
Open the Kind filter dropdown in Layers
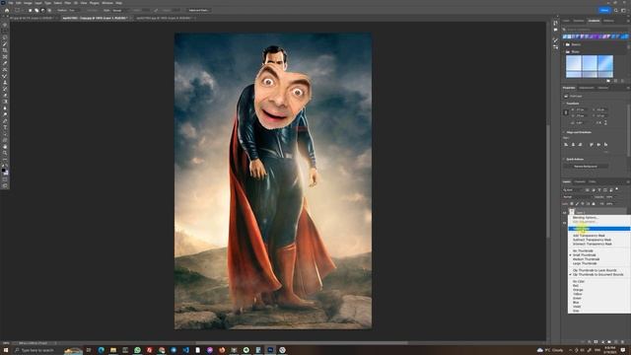click(x=573, y=189)
